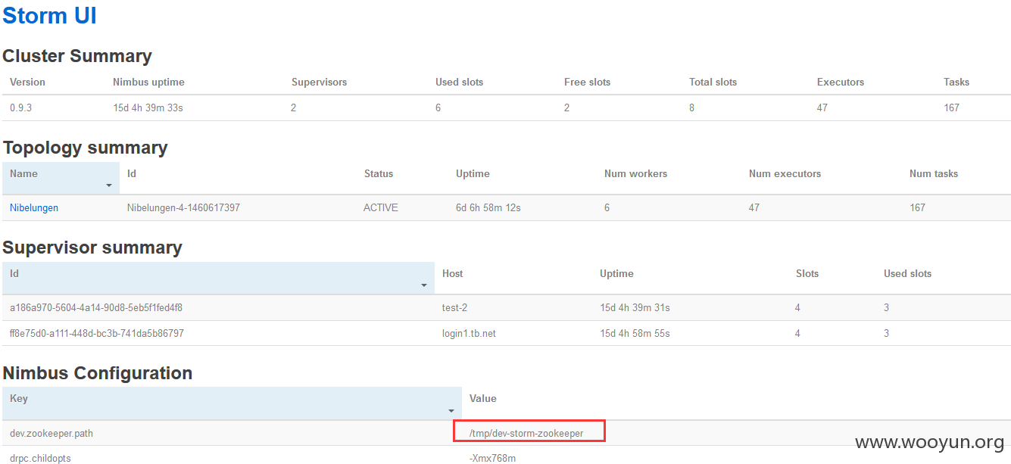Sort supervisors by Slots column header
Viewport: 1011px width, 464px height.
point(807,273)
